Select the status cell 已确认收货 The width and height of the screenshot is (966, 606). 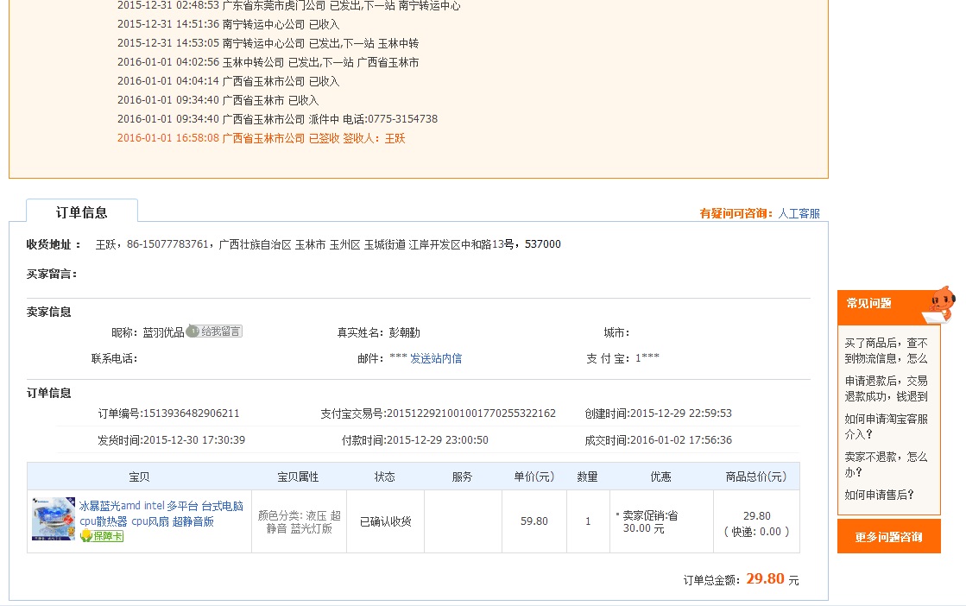tap(386, 521)
